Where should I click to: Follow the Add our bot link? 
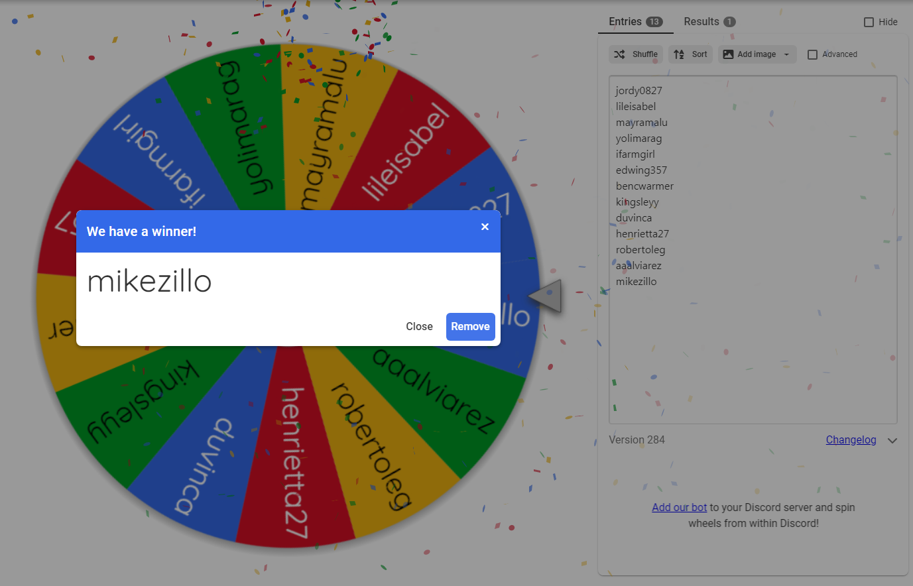point(679,507)
